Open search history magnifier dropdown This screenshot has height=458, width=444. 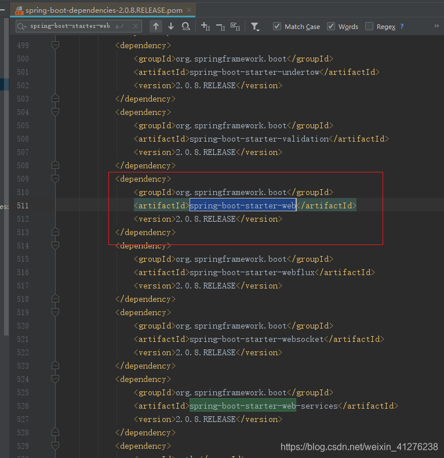[21, 26]
